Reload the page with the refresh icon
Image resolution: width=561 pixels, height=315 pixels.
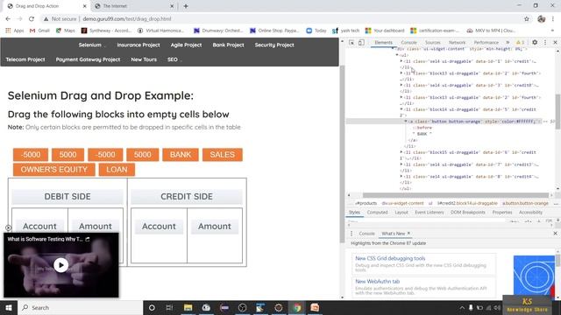[32, 18]
